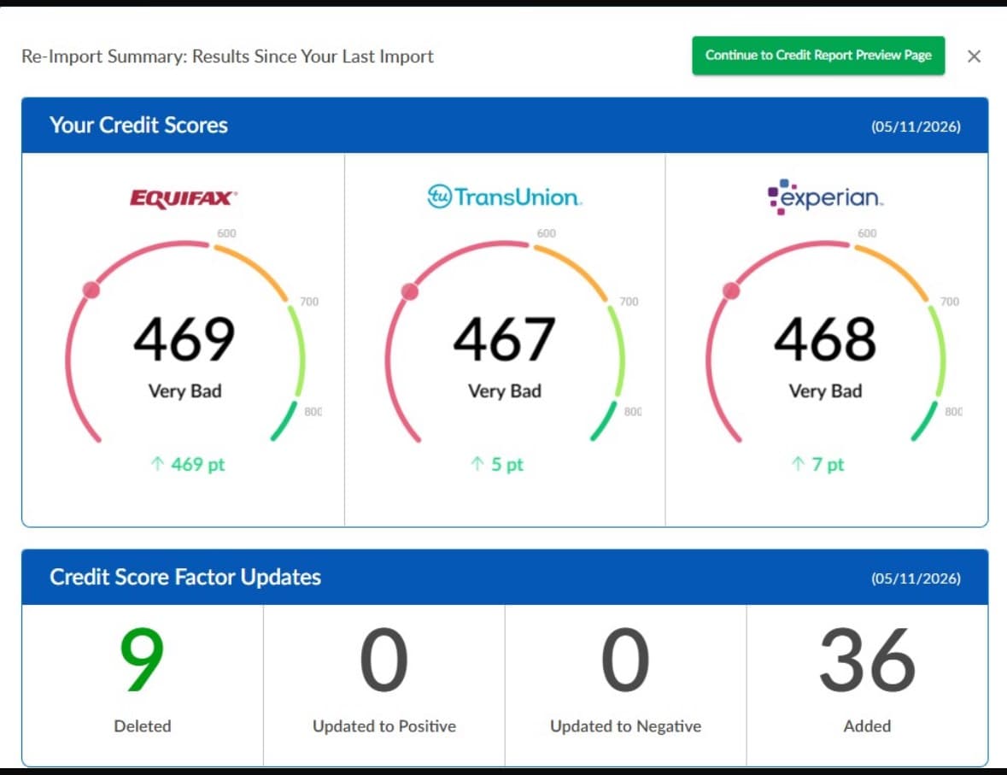Select the 5 pt change text
Image resolution: width=1007 pixels, height=775 pixels.
pos(507,465)
